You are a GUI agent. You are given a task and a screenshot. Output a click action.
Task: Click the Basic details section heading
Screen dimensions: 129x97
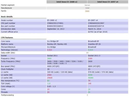point(7,17)
